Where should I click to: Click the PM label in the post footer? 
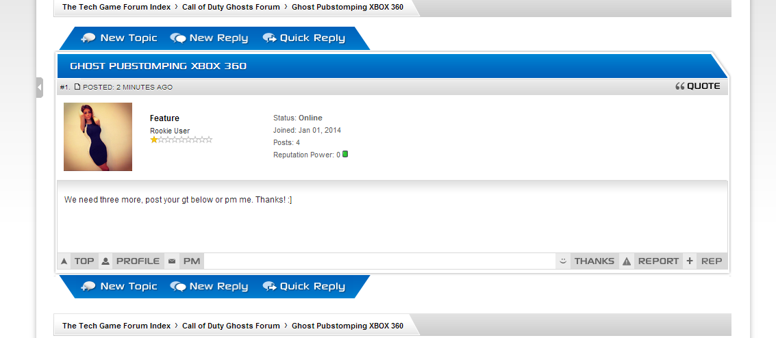tap(192, 261)
